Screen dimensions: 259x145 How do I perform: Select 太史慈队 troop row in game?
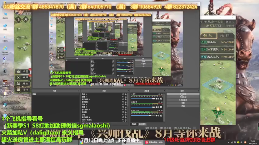[x=217, y=57]
